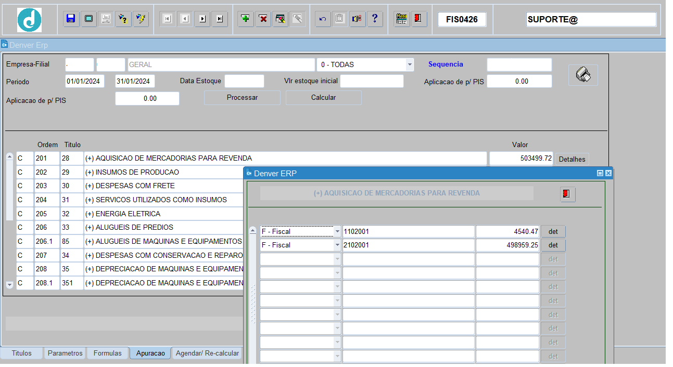Click the print report icon near Sequencia
This screenshot has height=367, width=673.
pos(583,75)
